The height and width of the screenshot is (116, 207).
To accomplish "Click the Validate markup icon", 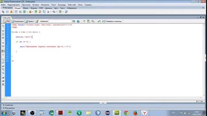I will click(x=99, y=21).
